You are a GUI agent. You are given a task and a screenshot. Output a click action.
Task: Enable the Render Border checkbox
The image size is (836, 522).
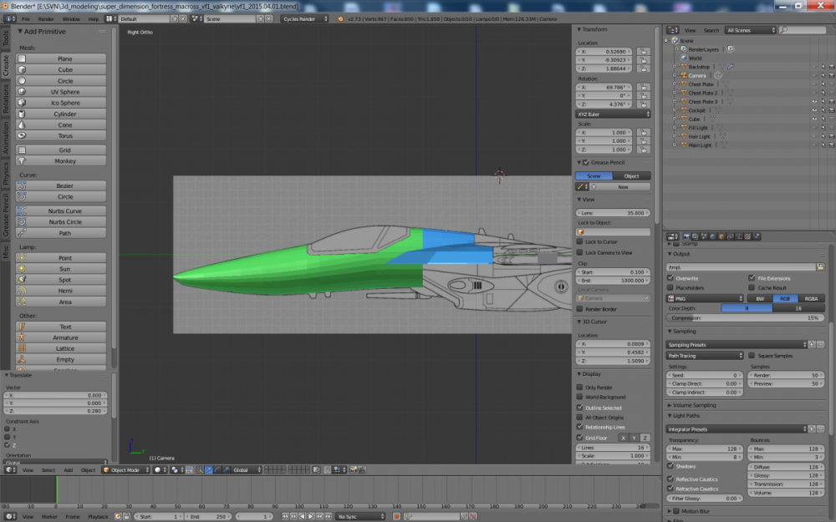pos(579,309)
